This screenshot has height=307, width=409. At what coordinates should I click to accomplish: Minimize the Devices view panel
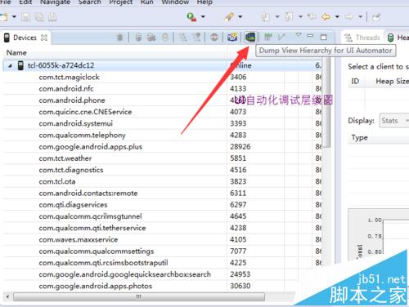coord(310,36)
